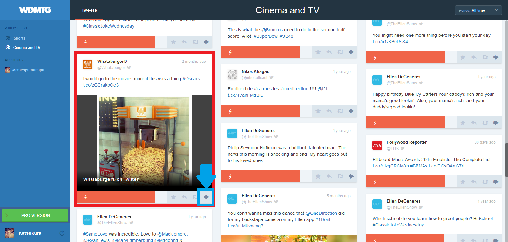508x242 pixels.
Task: Star the ClassicJokeWednesday oysters tweet
Action: pos(173,42)
